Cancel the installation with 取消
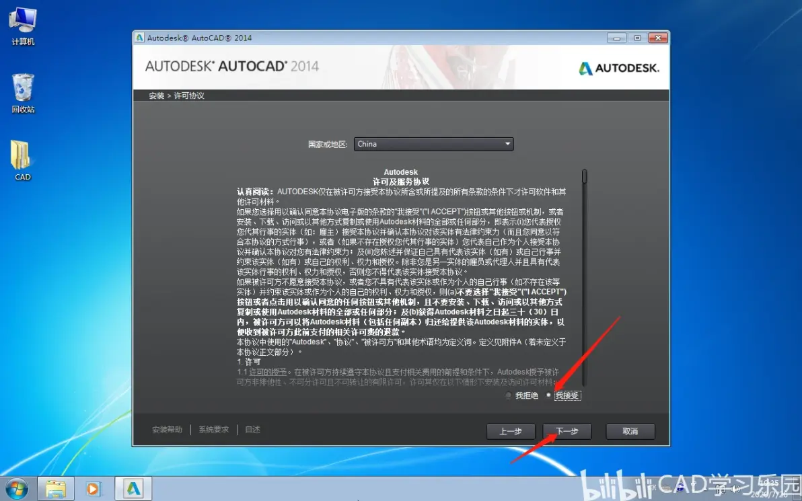The width and height of the screenshot is (802, 501). [x=630, y=431]
